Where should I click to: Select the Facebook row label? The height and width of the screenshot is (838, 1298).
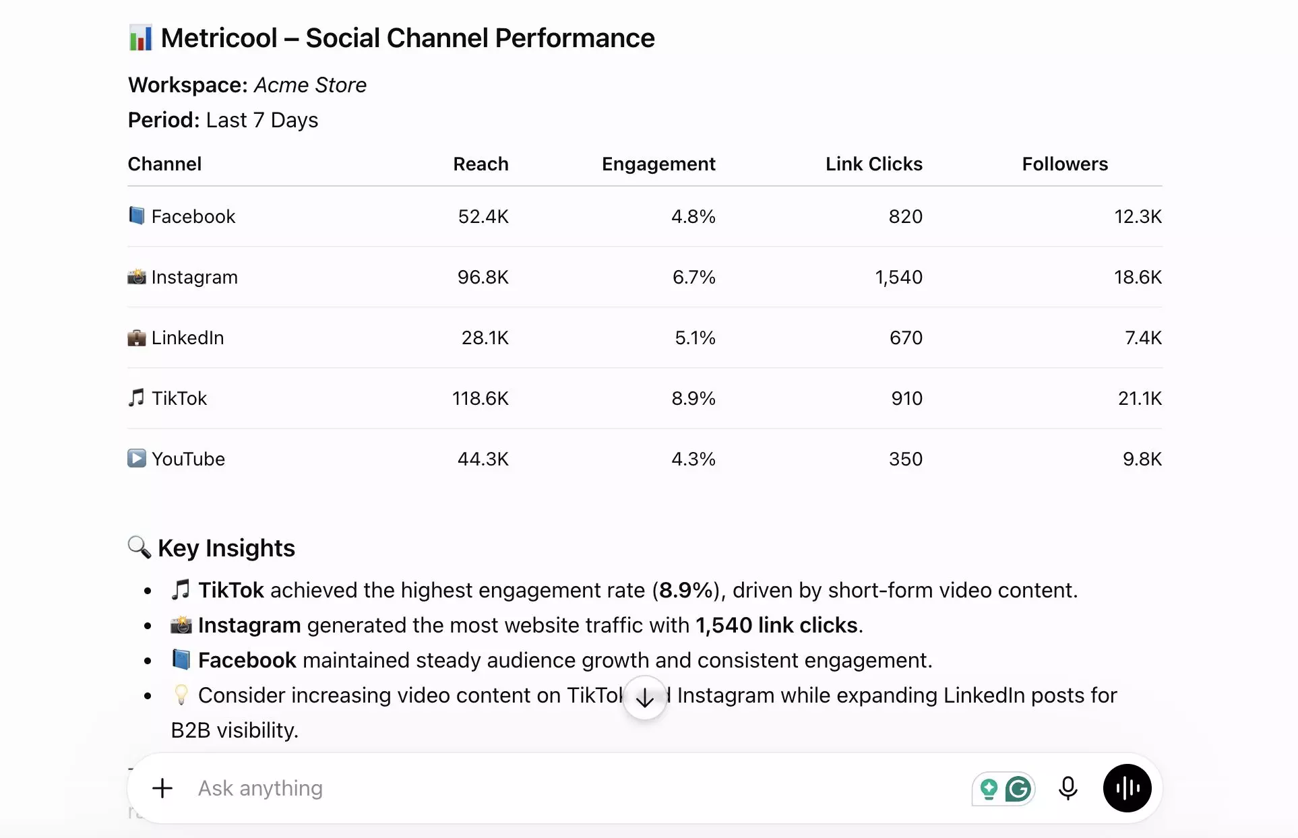(193, 216)
